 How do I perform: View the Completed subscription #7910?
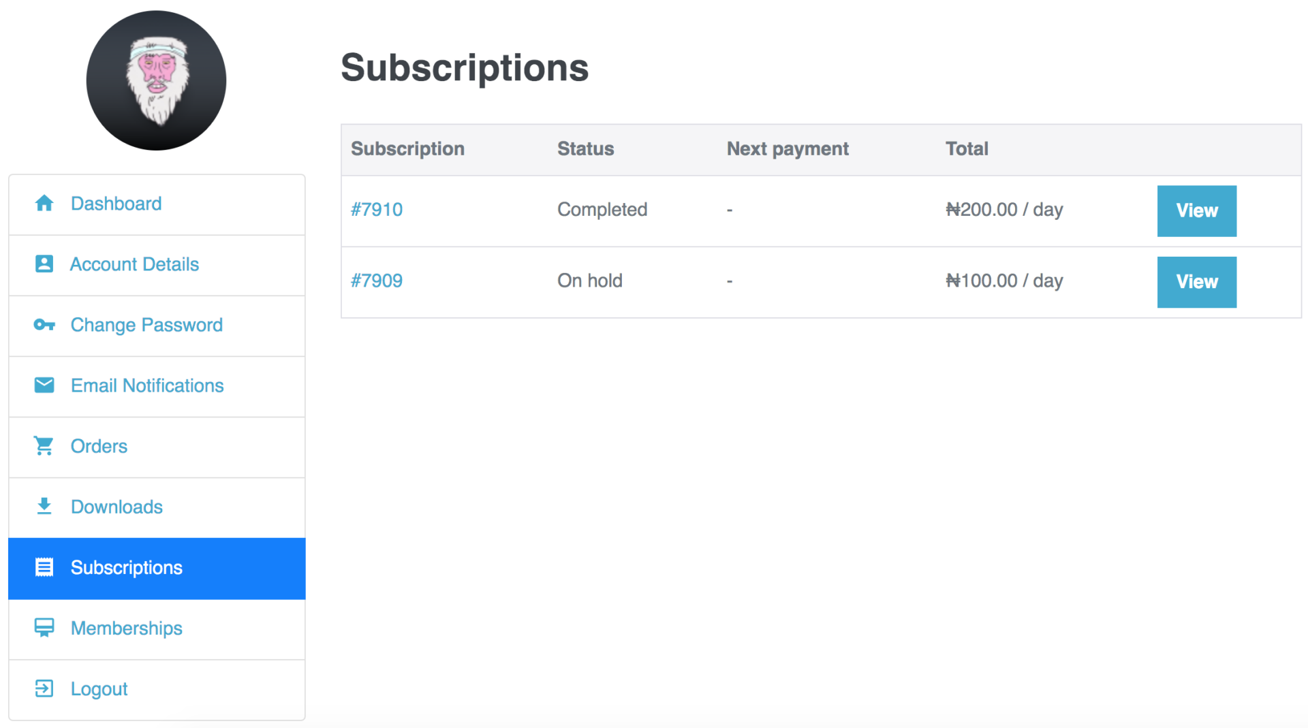[1196, 211]
